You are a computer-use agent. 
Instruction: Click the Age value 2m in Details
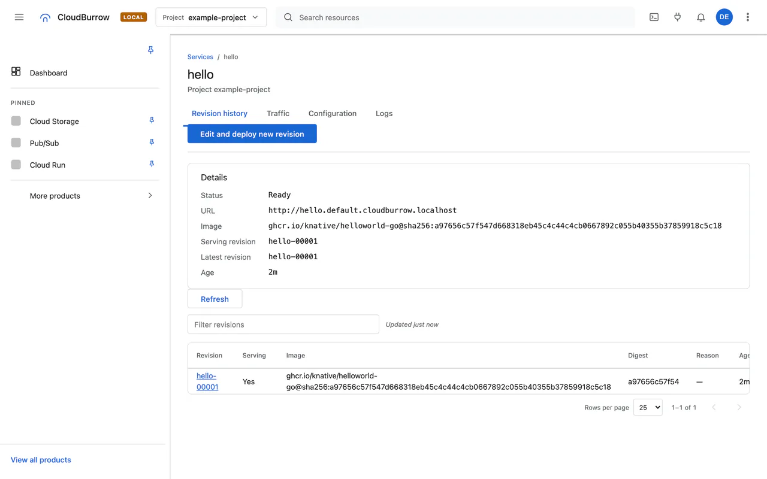273,272
